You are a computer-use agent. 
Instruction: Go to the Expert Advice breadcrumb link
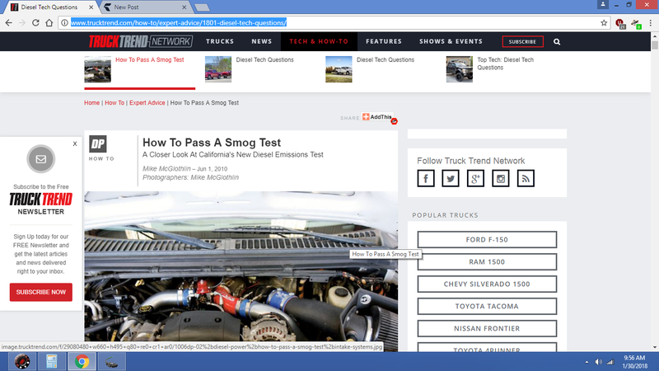147,102
